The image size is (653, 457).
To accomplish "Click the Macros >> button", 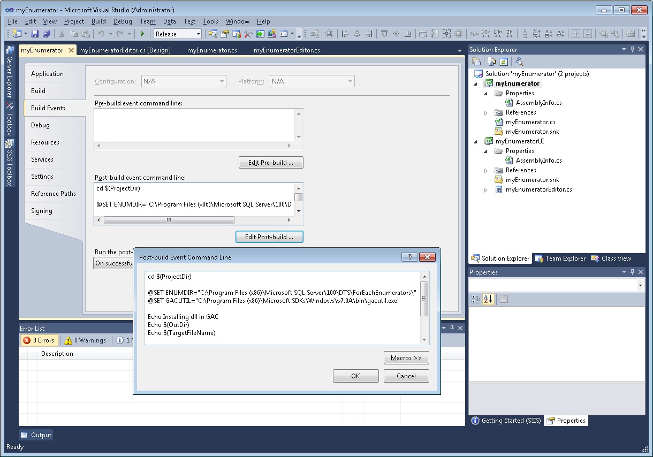I will (406, 358).
